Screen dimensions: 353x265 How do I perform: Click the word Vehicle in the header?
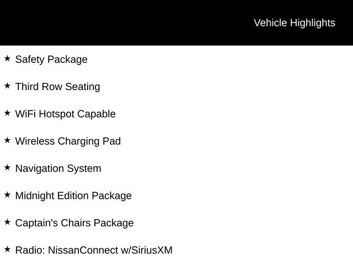(x=270, y=23)
